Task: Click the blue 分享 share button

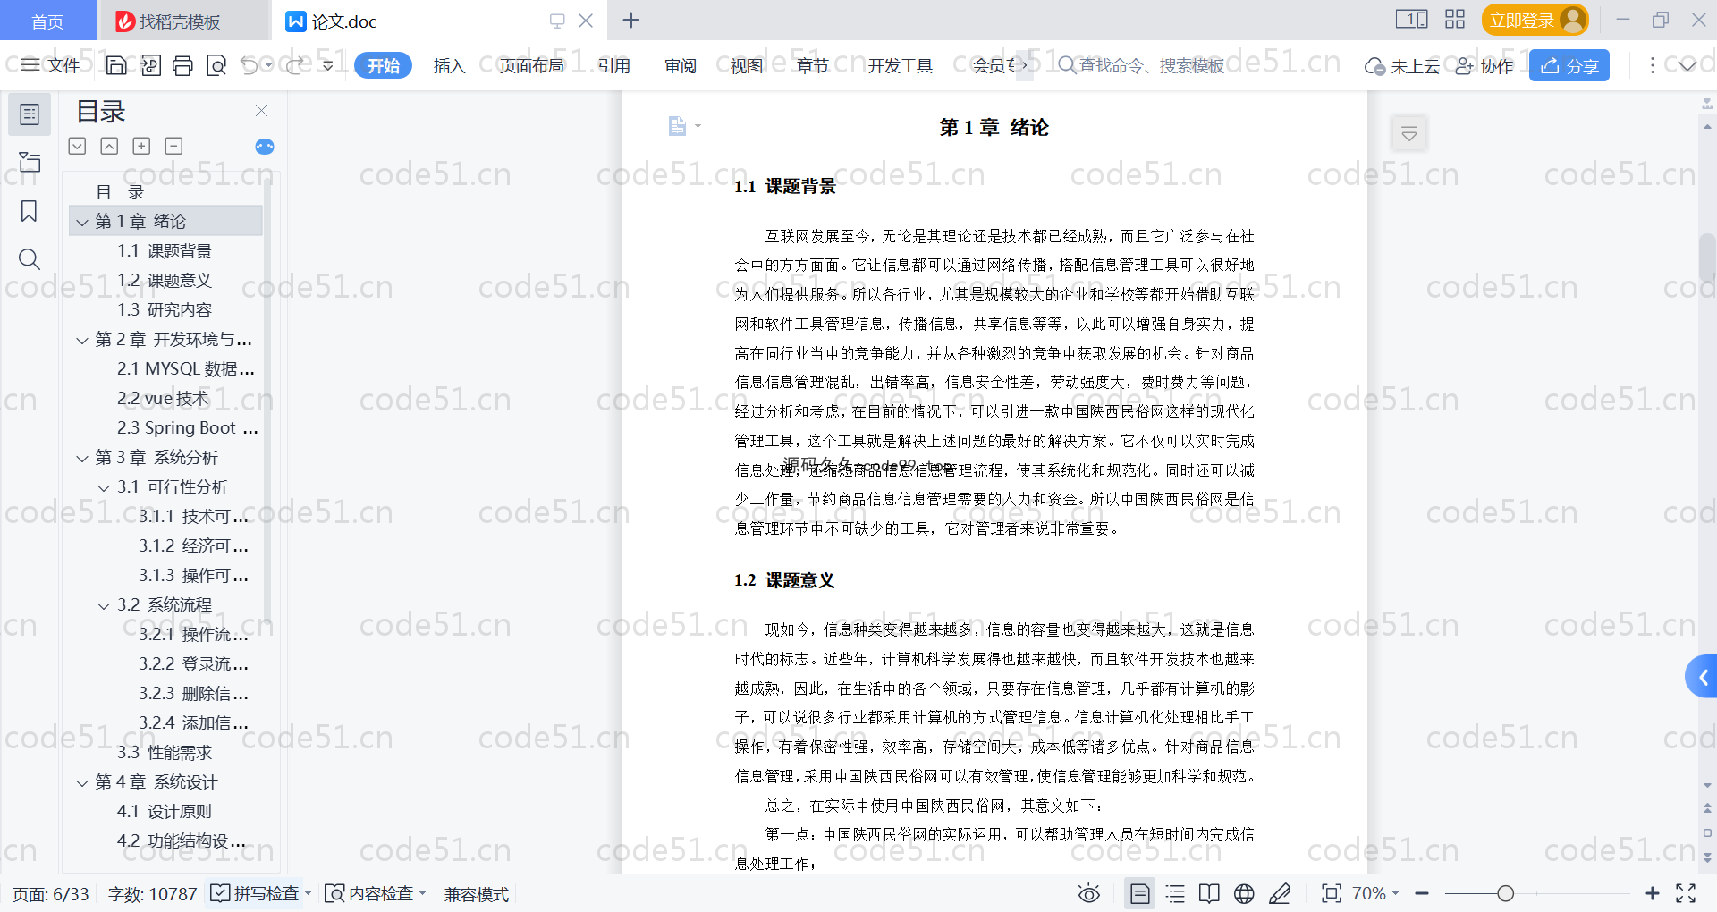Action: tap(1569, 65)
